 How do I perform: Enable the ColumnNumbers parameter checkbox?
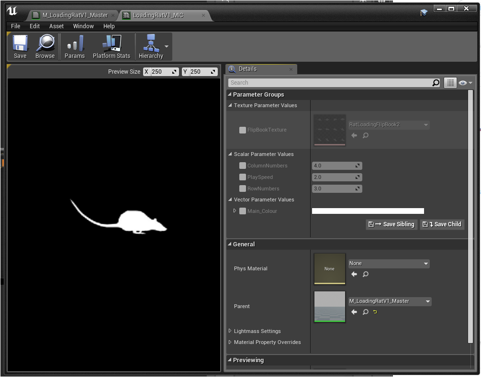pyautogui.click(x=243, y=166)
